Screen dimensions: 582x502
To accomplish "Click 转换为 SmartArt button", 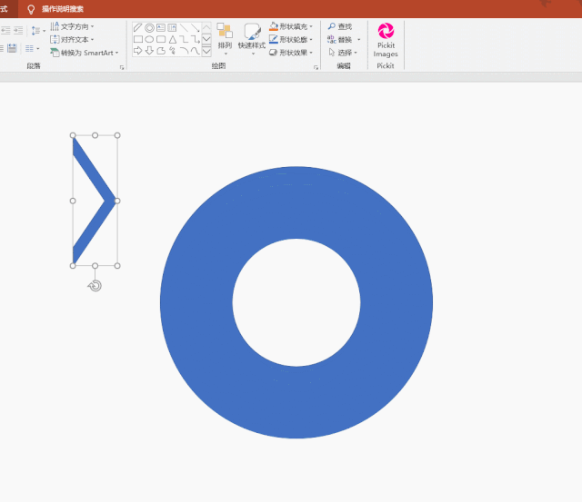I will (86, 53).
